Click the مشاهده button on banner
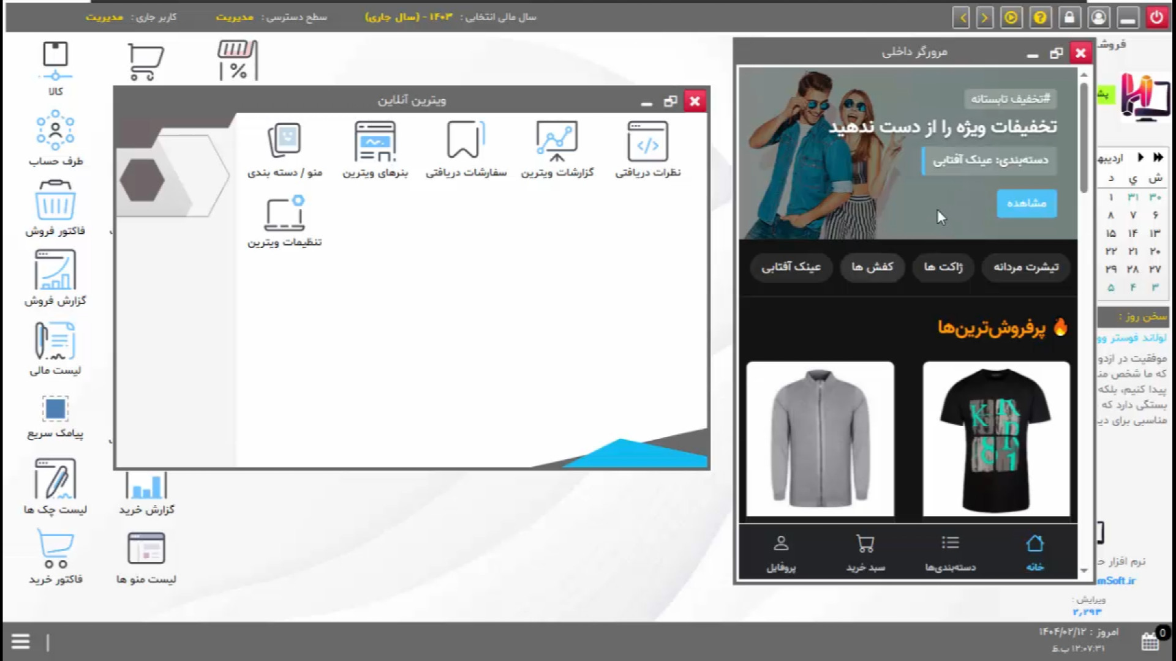This screenshot has width=1176, height=661. [x=1027, y=203]
